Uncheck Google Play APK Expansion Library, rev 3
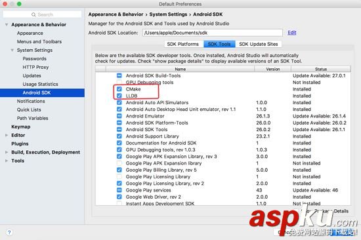 [x=119, y=156]
